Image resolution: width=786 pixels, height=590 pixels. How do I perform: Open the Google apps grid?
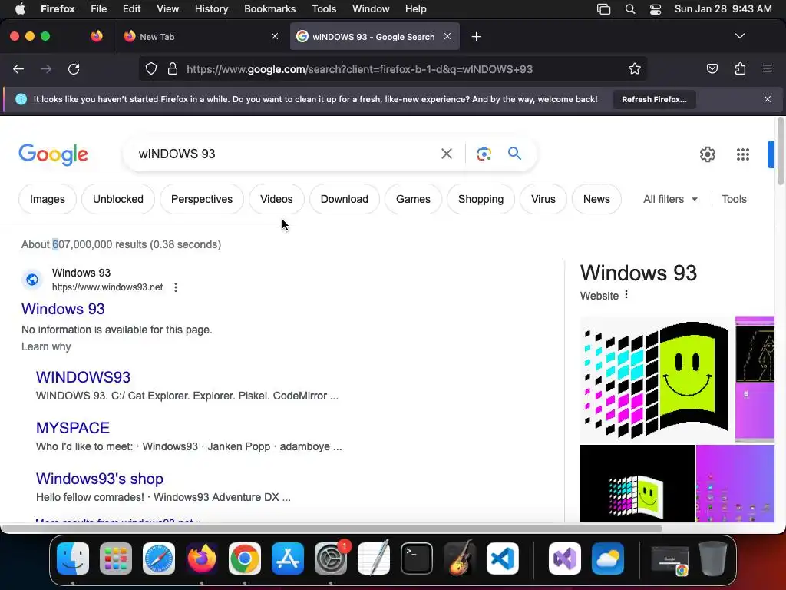pos(743,154)
